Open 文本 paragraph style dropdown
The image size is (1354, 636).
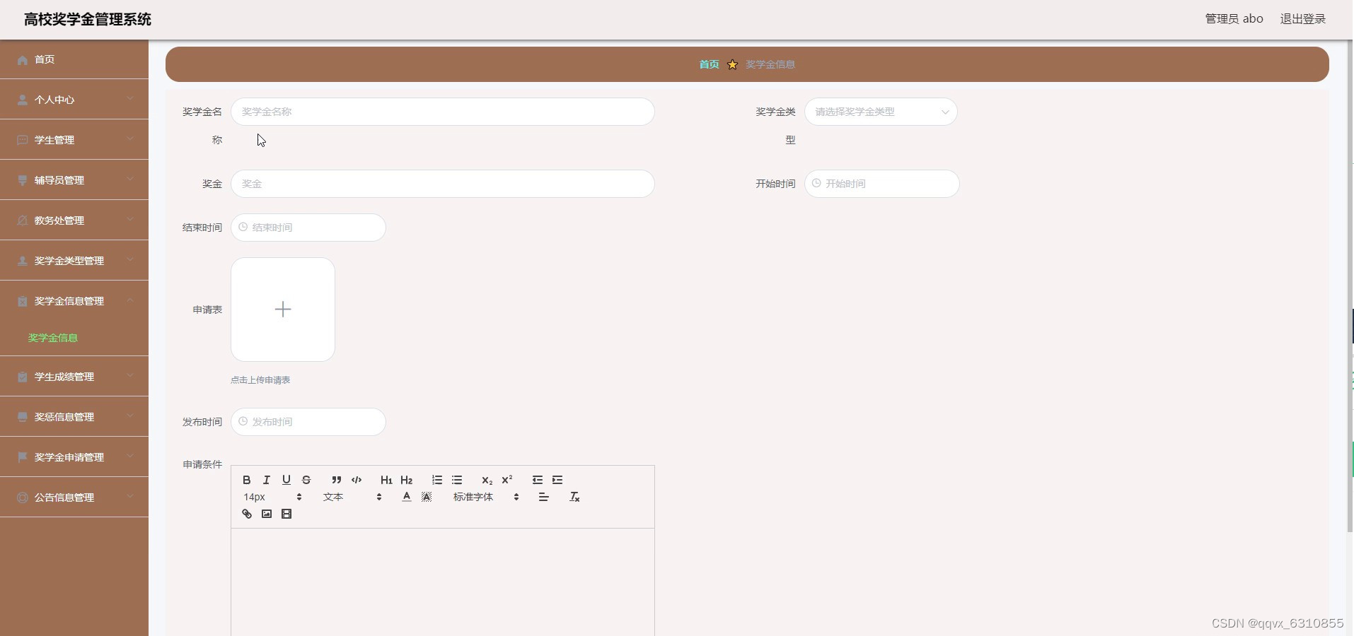click(x=352, y=497)
